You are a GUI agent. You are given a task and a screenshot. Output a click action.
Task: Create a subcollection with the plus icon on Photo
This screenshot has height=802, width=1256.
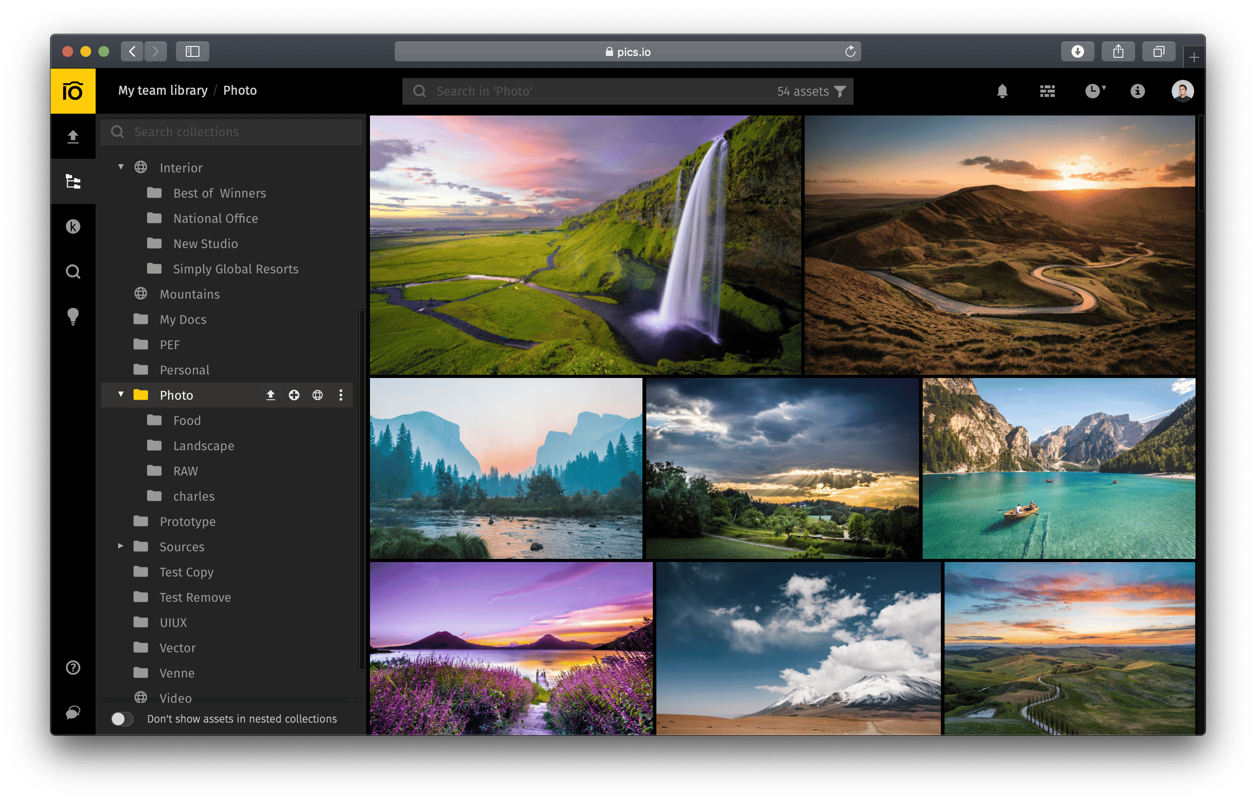[294, 395]
